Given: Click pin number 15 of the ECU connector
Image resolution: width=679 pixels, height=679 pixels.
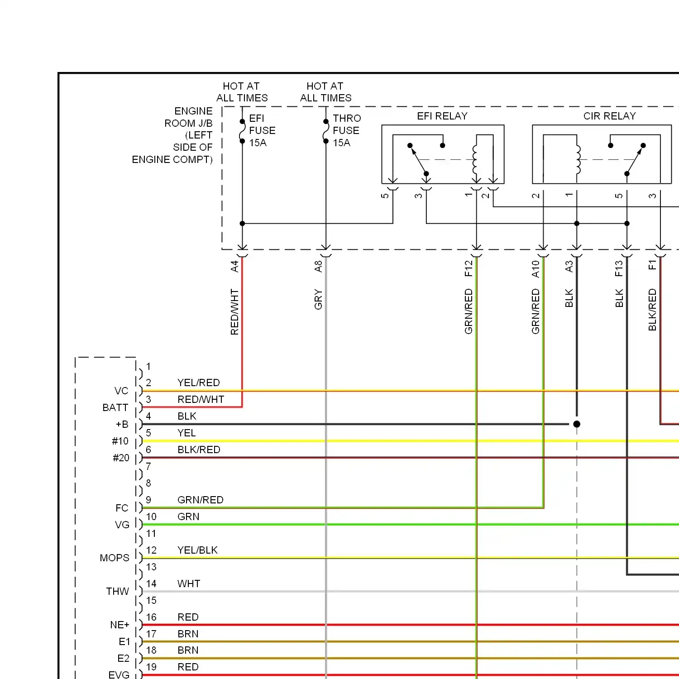Looking at the screenshot, I should click(151, 601).
